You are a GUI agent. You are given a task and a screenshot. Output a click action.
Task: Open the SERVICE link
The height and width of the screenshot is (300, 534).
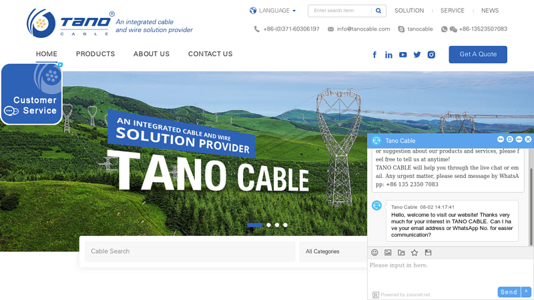pyautogui.click(x=453, y=11)
